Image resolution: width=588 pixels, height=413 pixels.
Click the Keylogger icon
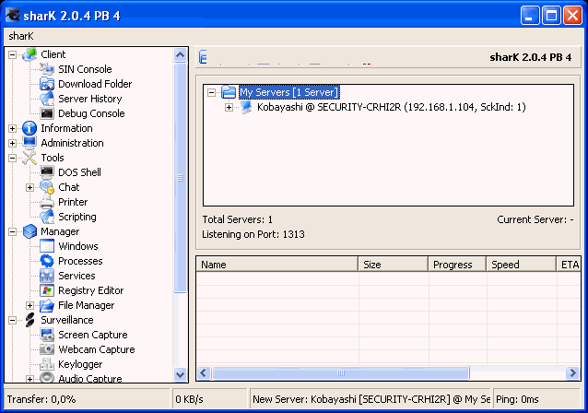[x=47, y=364]
